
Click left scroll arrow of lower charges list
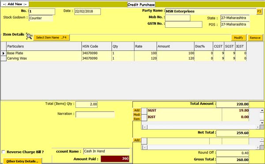(145, 148)
